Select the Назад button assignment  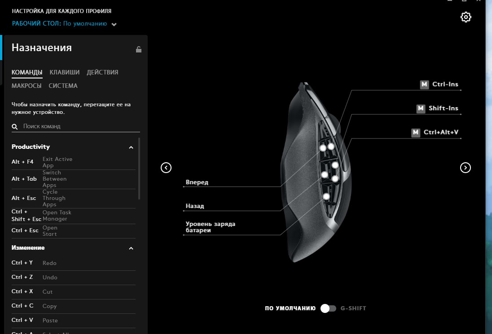(x=195, y=206)
